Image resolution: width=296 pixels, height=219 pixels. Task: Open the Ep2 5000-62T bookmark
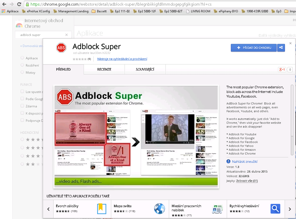point(171,11)
